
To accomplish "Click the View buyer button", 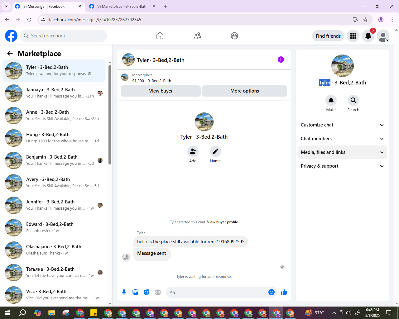I will tap(161, 91).
